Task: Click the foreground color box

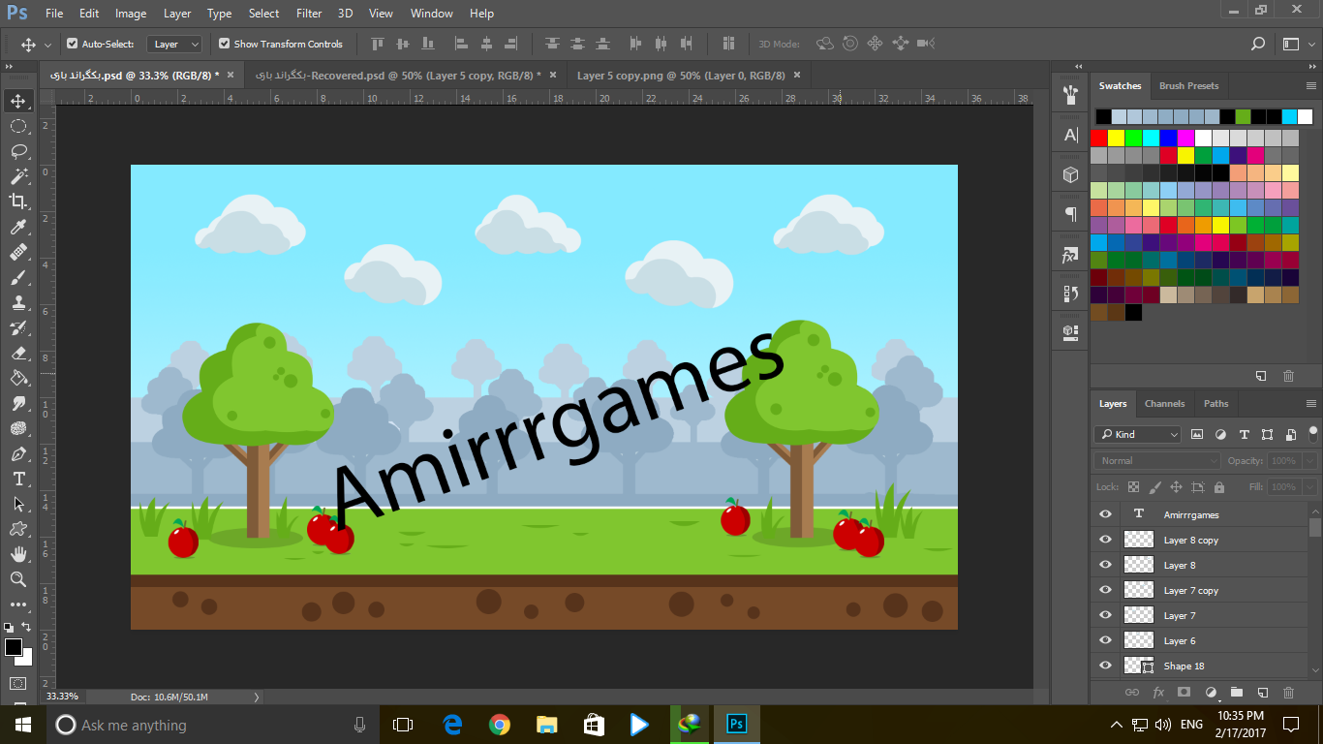Action: click(14, 646)
